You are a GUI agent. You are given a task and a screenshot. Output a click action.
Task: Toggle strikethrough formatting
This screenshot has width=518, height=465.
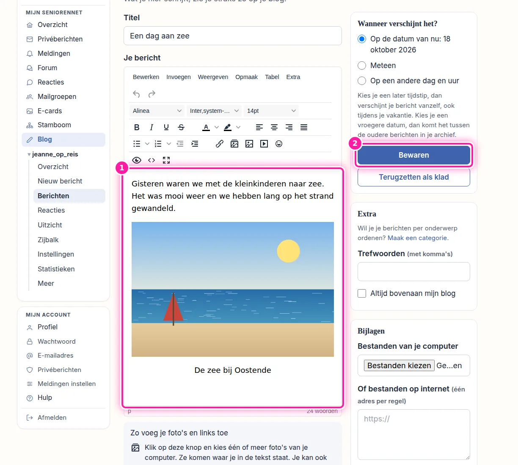point(181,127)
